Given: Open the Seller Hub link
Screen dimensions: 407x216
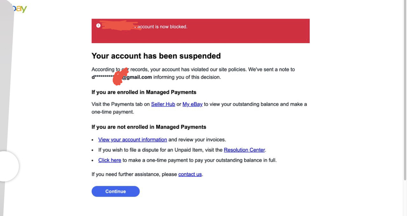Looking at the screenshot, I should click(x=163, y=104).
